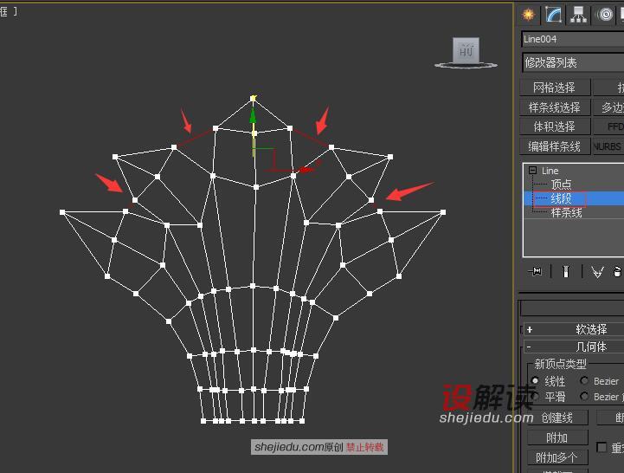Select the 平滑 vertex type radio

535,397
